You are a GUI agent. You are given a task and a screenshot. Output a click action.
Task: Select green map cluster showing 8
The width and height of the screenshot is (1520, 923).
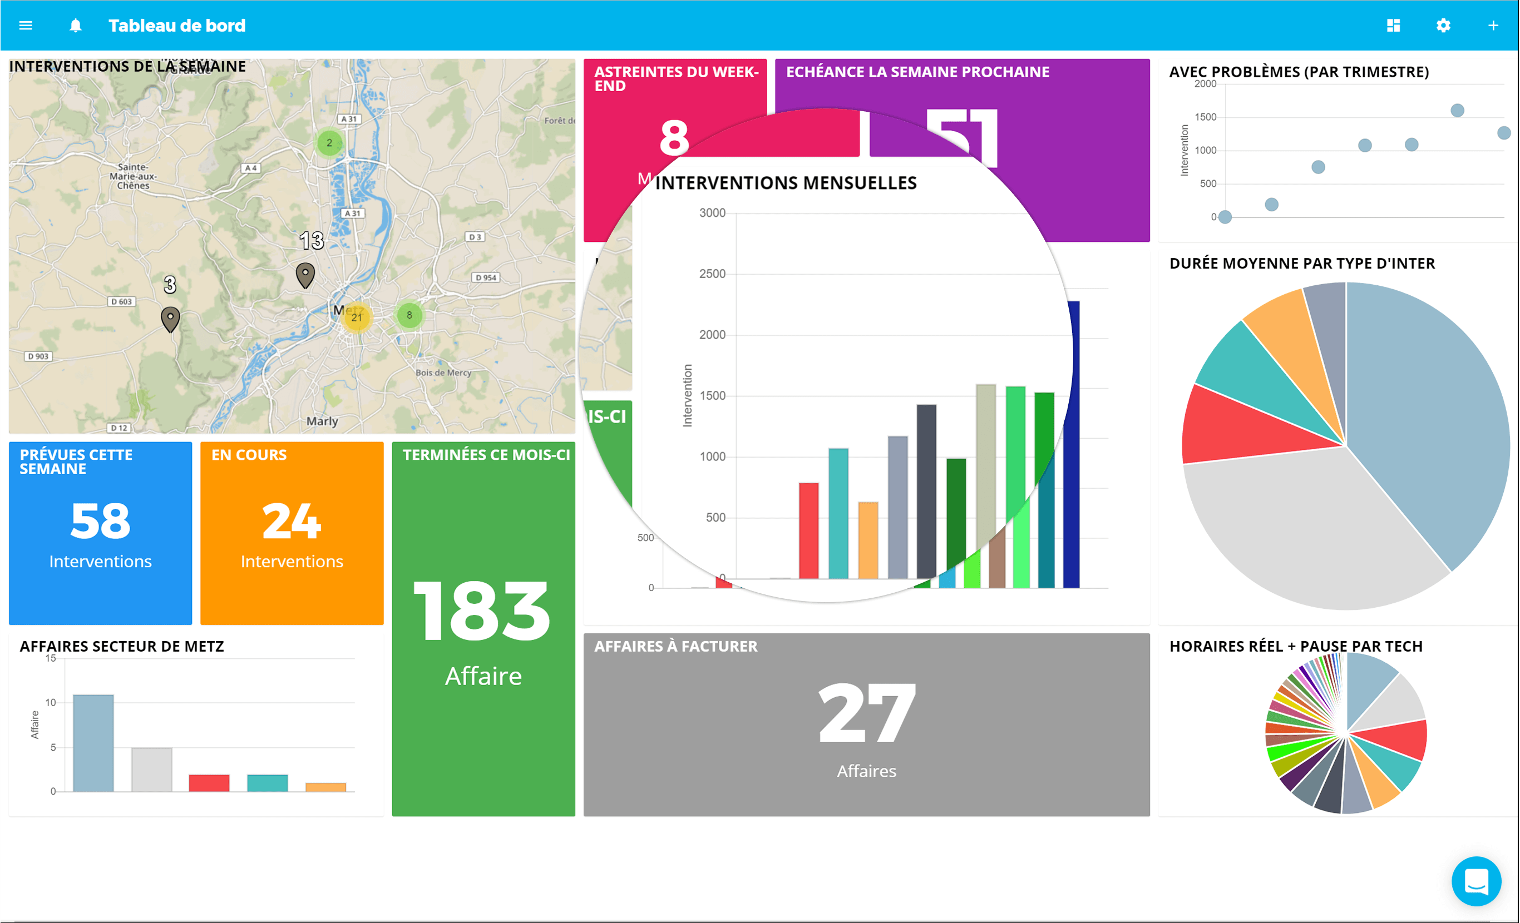coord(409,315)
